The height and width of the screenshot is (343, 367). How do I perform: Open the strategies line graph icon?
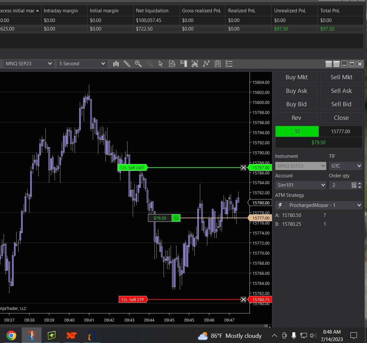click(x=206, y=64)
